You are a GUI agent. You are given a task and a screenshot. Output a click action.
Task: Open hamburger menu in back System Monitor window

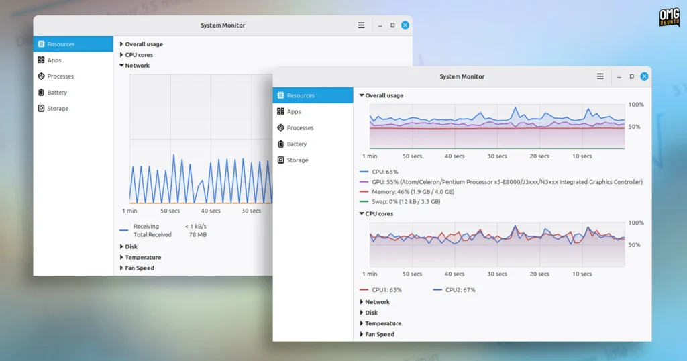coord(361,25)
